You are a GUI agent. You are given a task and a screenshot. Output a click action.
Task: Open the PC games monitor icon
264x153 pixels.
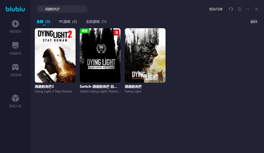coord(15,45)
